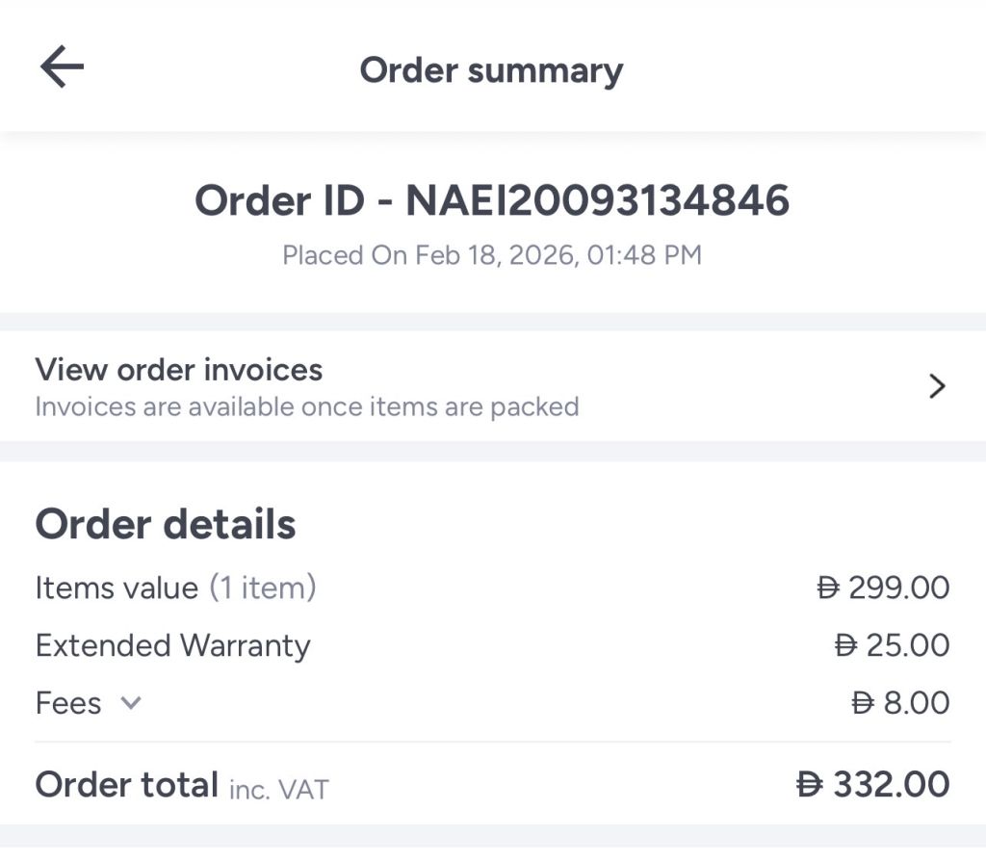Click the dirham symbol beside 299.00

828,588
